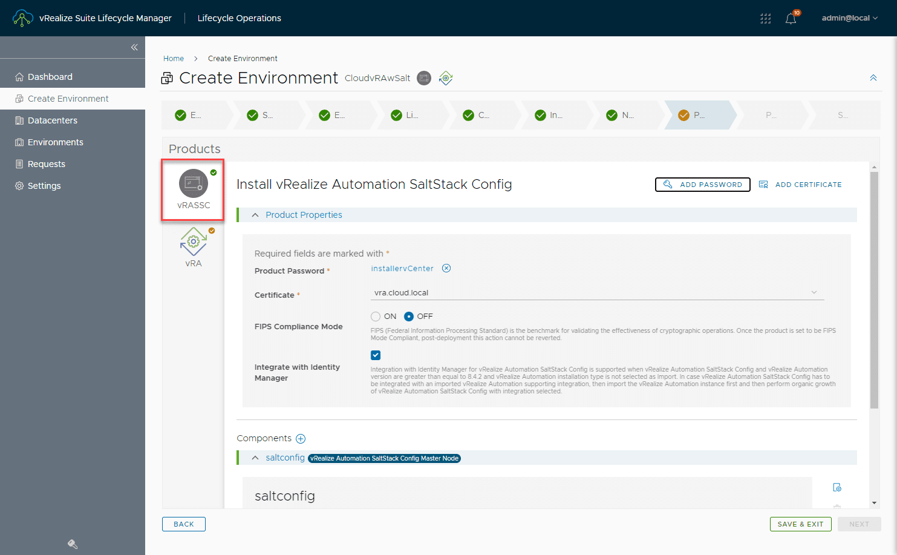Uncheck Integrate with Identity Manager
Screen dimensions: 897x555
click(376, 355)
